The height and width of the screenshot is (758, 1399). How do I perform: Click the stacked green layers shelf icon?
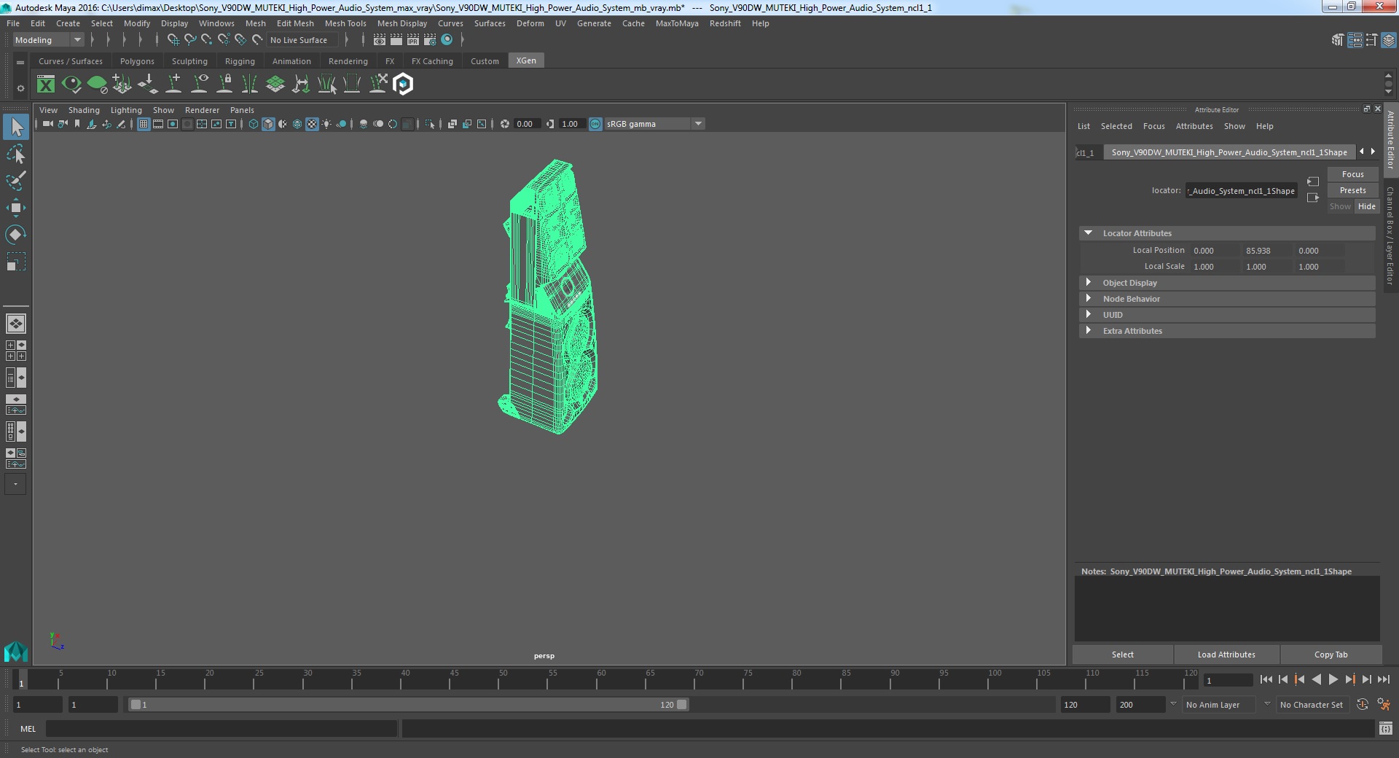(275, 85)
